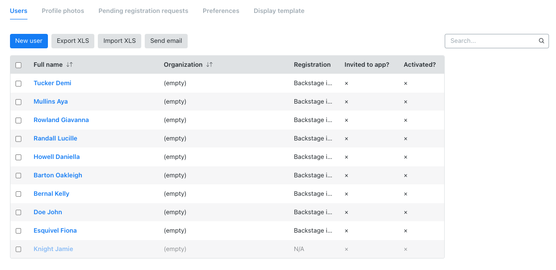Click Export XLS button

click(x=73, y=41)
